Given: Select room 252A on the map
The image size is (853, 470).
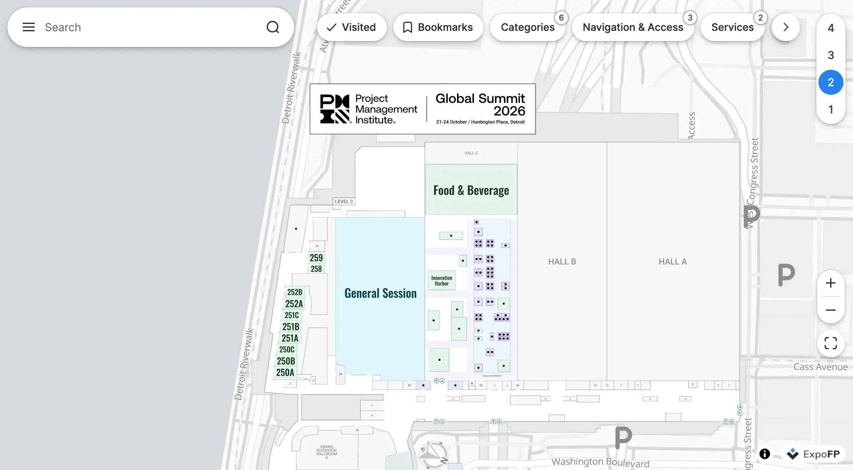Looking at the screenshot, I should pyautogui.click(x=294, y=304).
